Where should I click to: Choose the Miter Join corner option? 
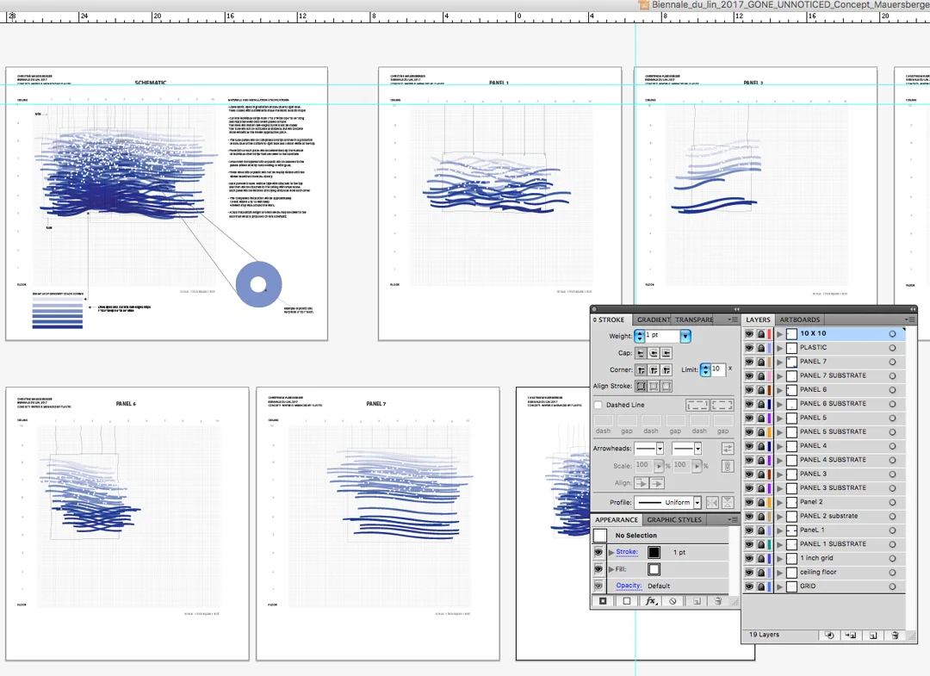642,370
